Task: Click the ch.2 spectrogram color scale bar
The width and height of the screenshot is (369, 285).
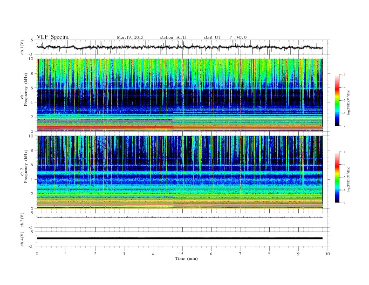Action: pos(337,177)
